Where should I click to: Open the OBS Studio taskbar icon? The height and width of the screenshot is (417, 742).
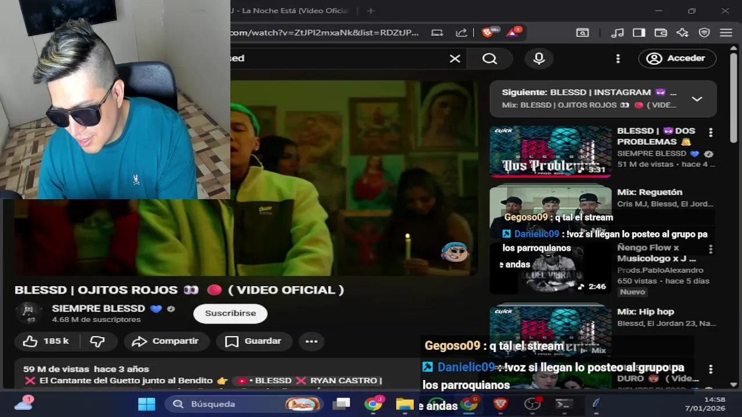[532, 404]
